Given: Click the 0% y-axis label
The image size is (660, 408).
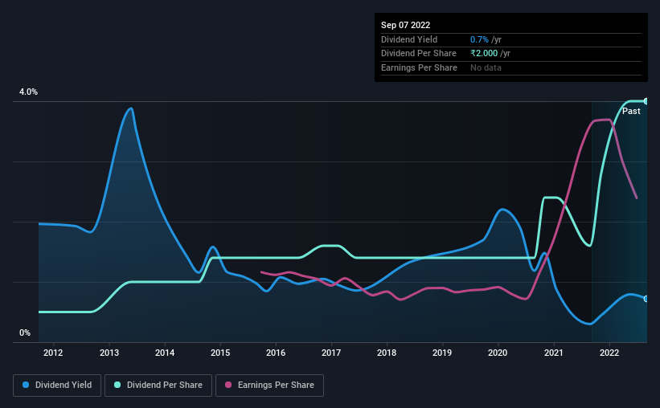Looking at the screenshot, I should click(25, 333).
